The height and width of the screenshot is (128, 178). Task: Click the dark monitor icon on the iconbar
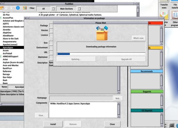[x=172, y=126]
